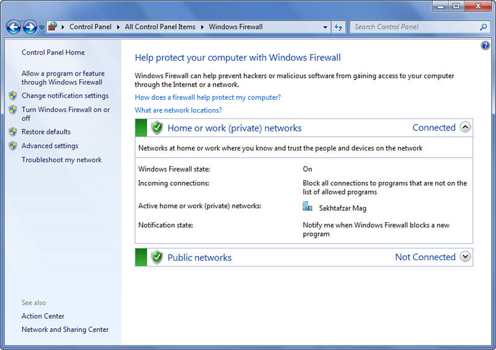
Task: Open Network and Sharing Center link
Action: pos(65,330)
